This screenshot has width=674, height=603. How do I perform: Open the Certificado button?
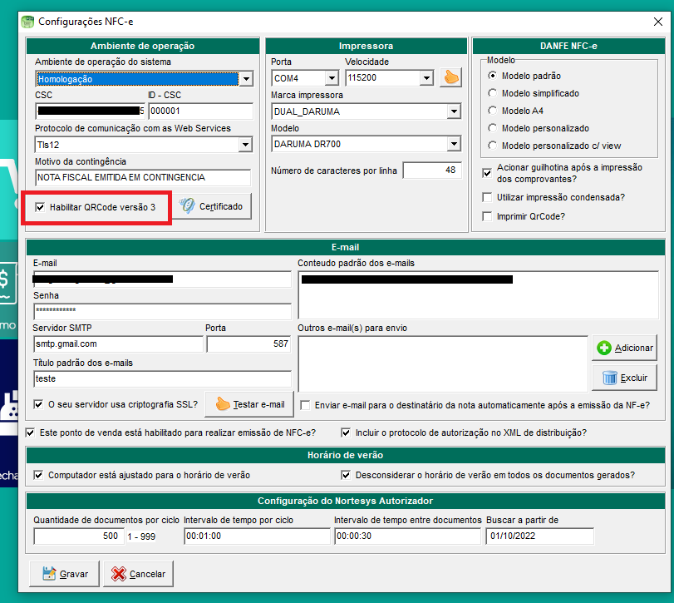(x=213, y=206)
